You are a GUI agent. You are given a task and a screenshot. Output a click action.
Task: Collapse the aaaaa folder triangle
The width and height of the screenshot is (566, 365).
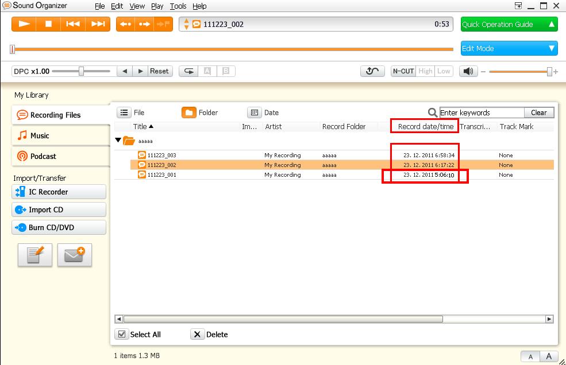coord(118,140)
